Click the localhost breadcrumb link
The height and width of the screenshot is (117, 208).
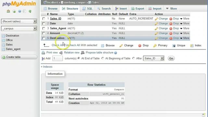pyautogui.click(x=53, y=2)
